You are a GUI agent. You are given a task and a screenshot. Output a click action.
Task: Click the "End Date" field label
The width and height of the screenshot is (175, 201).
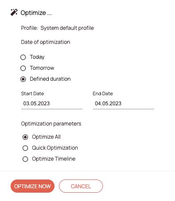(x=103, y=93)
